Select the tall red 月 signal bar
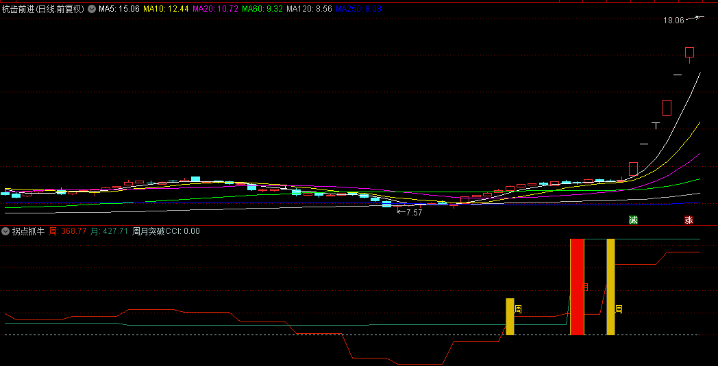718x366 pixels. tap(577, 287)
